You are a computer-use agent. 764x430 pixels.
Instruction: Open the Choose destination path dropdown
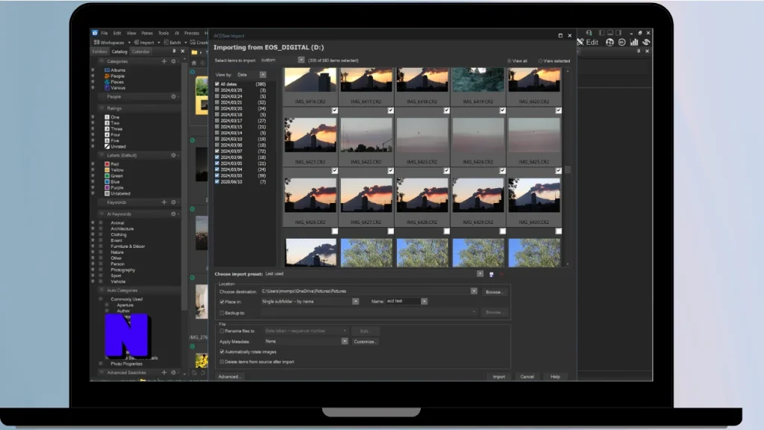coord(474,291)
